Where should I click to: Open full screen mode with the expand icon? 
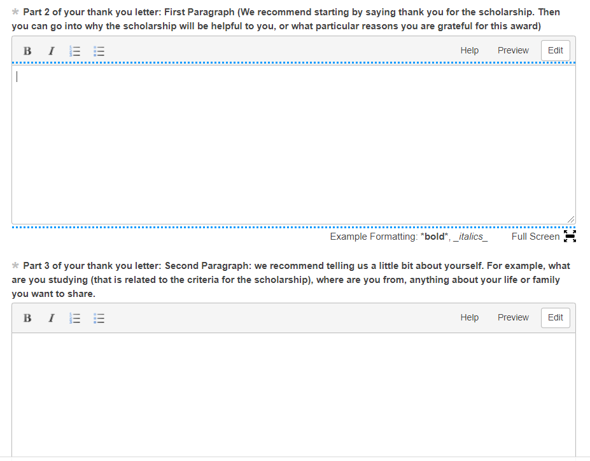568,236
